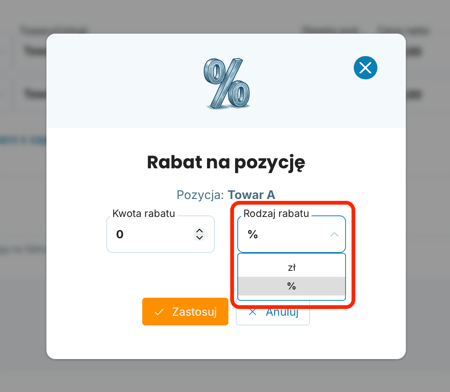Click the Towar A item name
This screenshot has width=450, height=392.
coord(252,195)
